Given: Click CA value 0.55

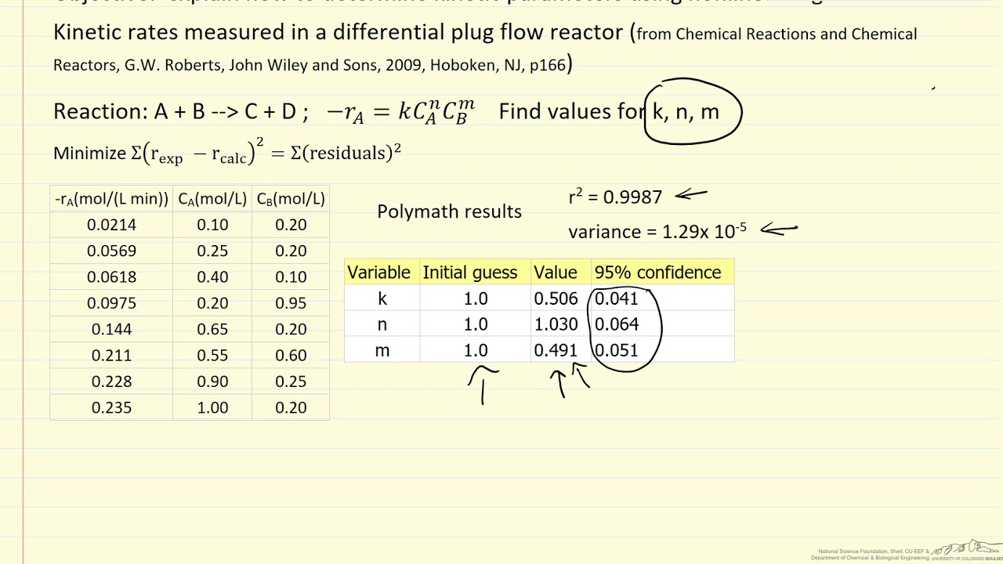Looking at the screenshot, I should click(x=212, y=355).
